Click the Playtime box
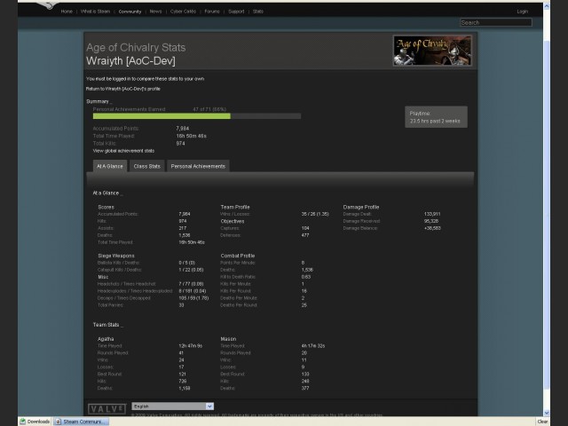Screen dimensions: 568x426 tap(436, 117)
